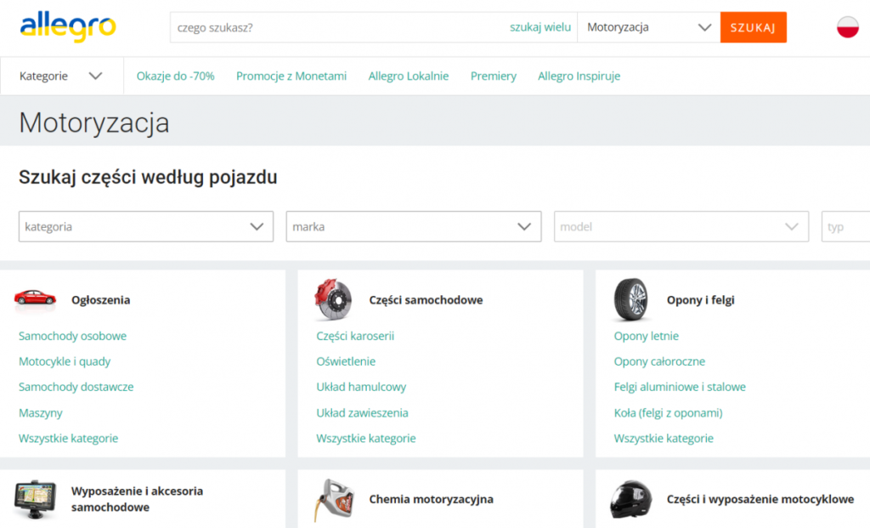The height and width of the screenshot is (528, 870).
Task: Open 'Koła (felgi z oponami)' link
Action: [x=668, y=413]
